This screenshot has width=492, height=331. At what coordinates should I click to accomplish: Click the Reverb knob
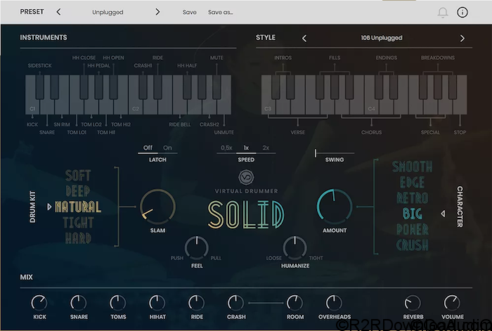[x=413, y=303]
